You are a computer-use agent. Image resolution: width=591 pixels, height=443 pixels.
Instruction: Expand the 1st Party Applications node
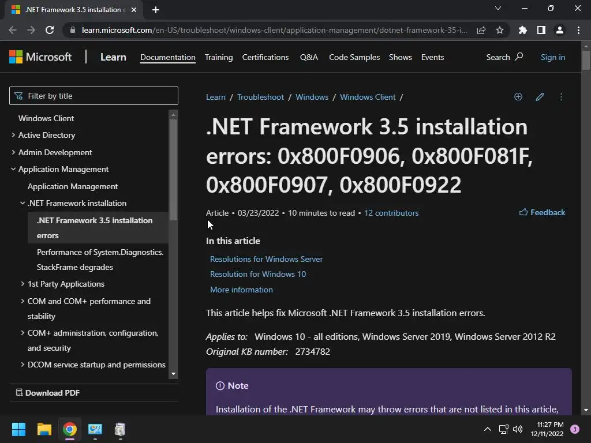tap(23, 284)
